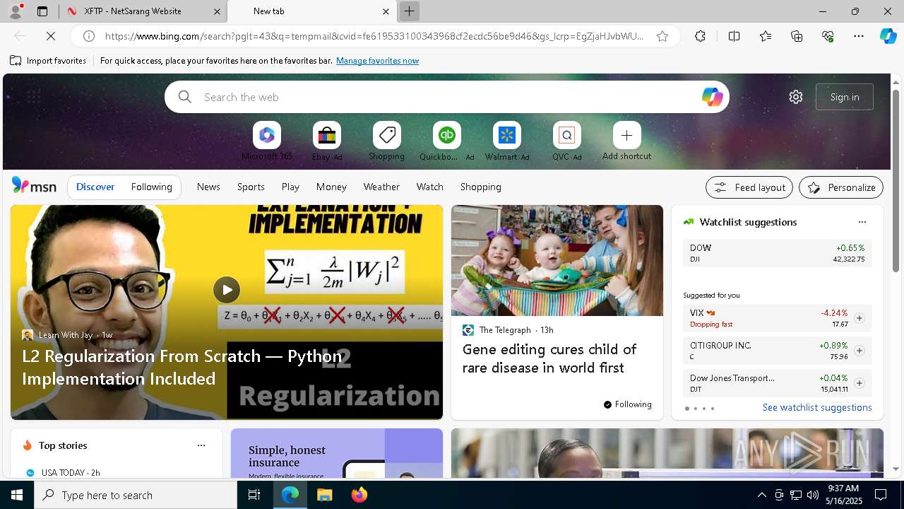View site information icon in address bar
The height and width of the screenshot is (509, 904).
(89, 36)
